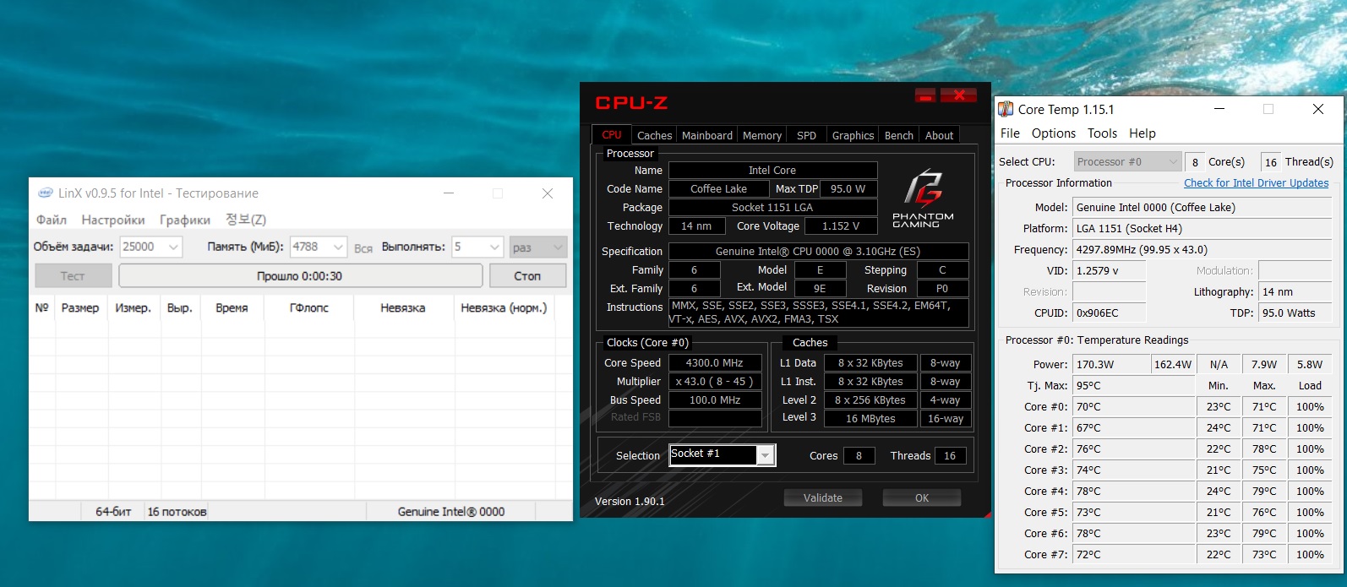The image size is (1347, 587).
Task: Open the Help menu in Core Temp
Action: pos(1142,133)
